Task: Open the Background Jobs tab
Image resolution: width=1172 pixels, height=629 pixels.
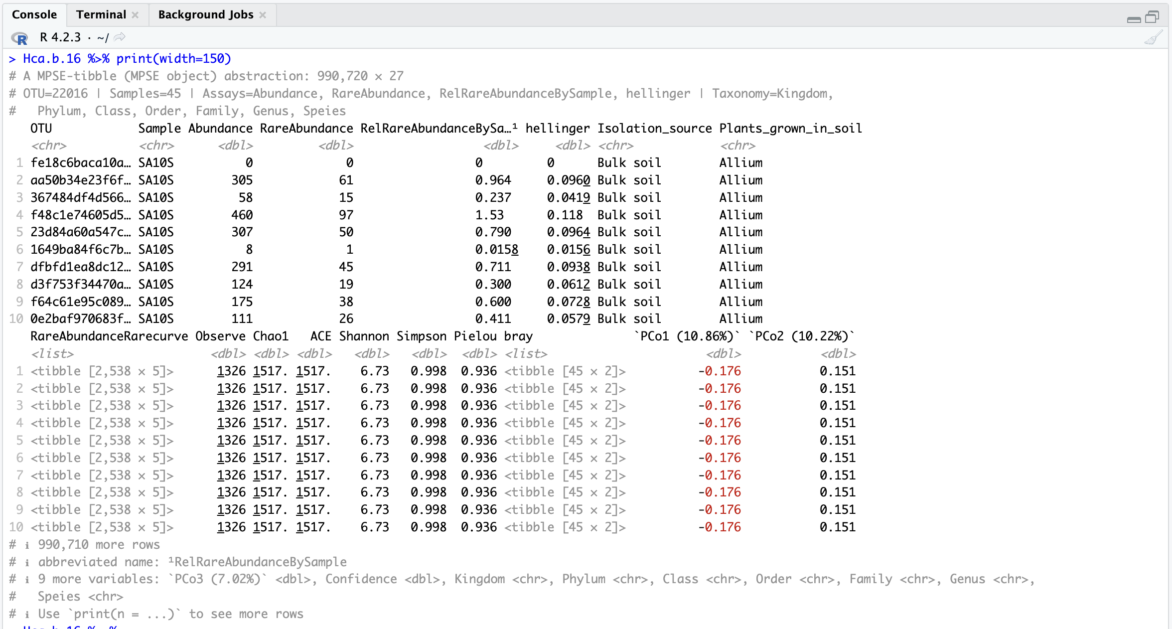Action: coord(204,14)
